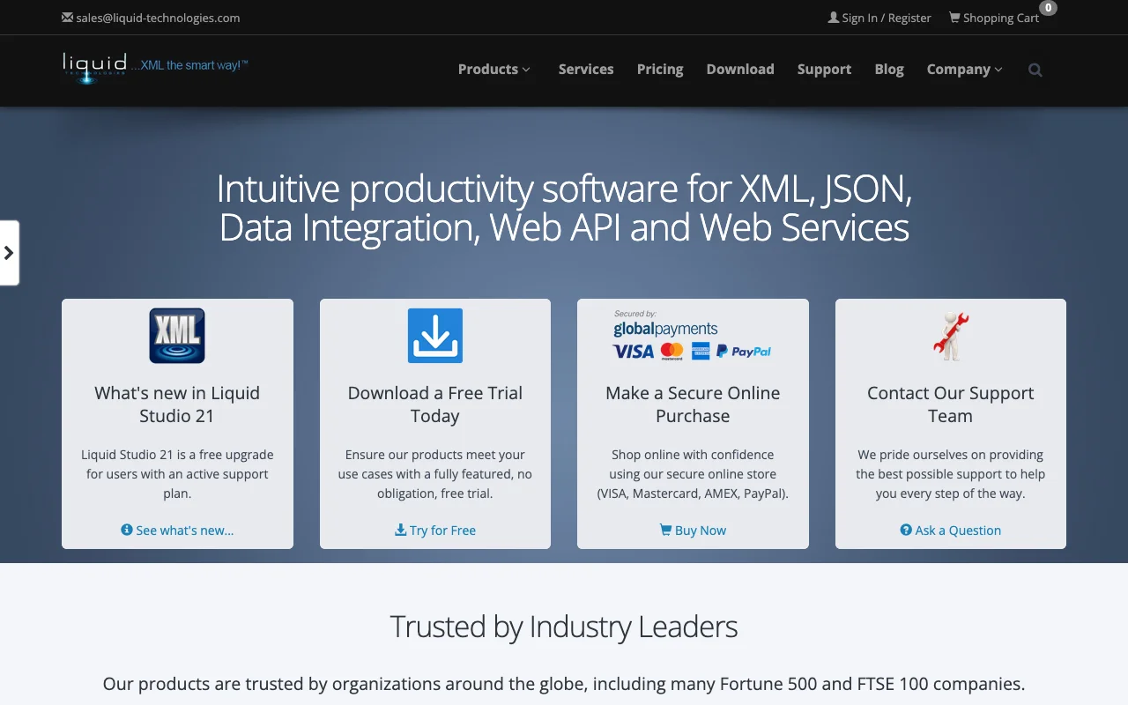The image size is (1128, 705).
Task: Expand the side panel arrow tab
Action: point(9,253)
